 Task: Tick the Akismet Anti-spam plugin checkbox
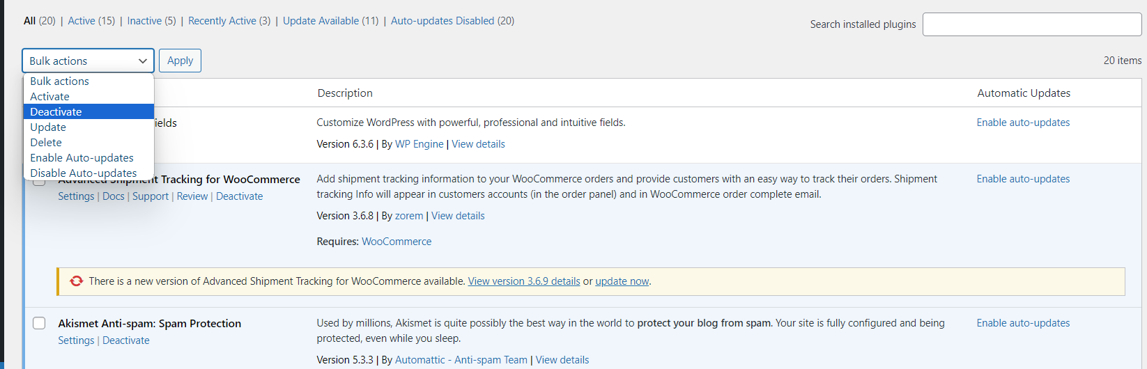(40, 323)
